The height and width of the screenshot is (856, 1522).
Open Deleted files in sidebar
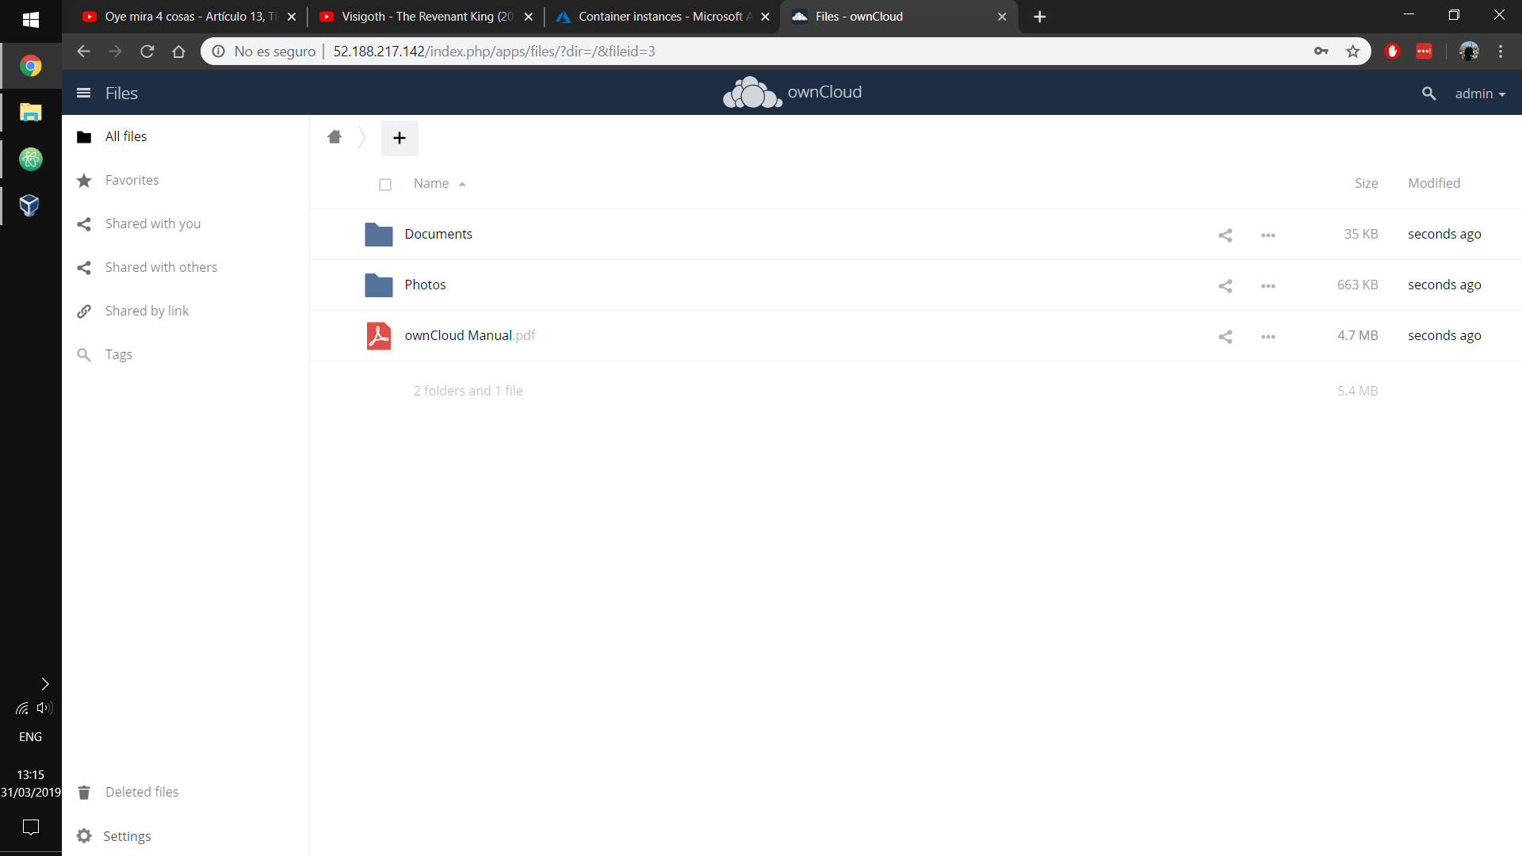[x=141, y=792]
